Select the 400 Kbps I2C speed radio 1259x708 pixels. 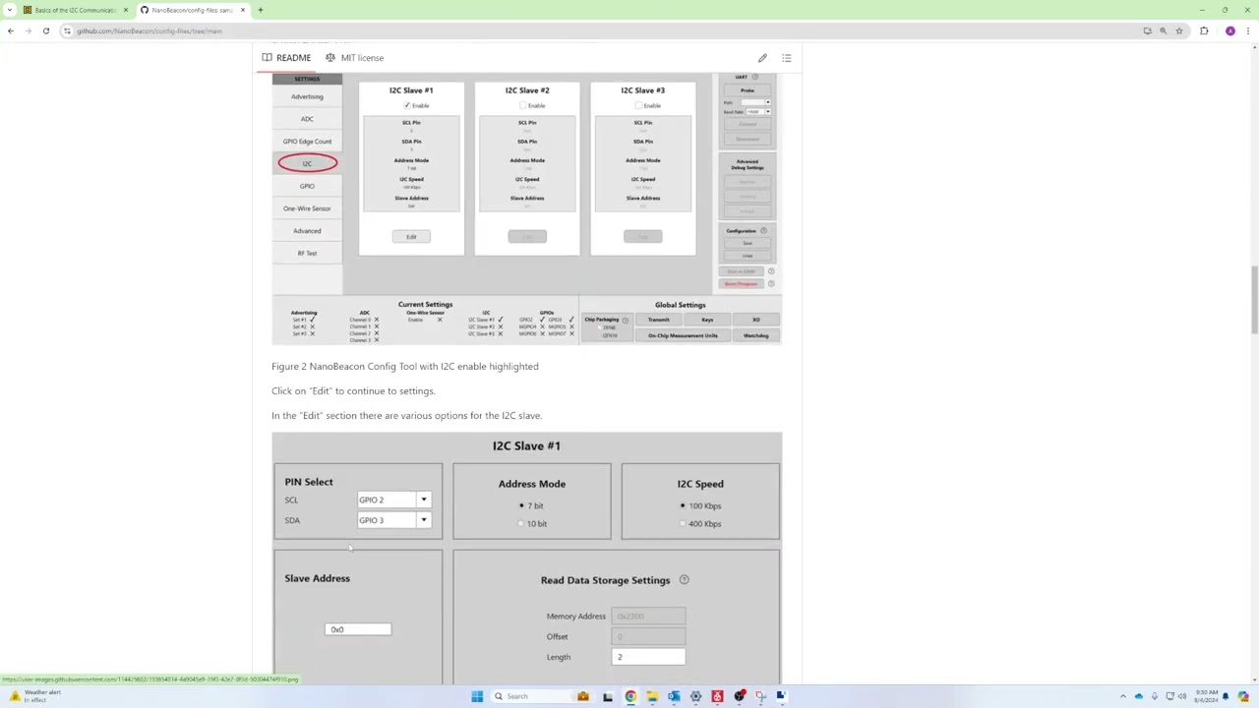[x=683, y=524]
